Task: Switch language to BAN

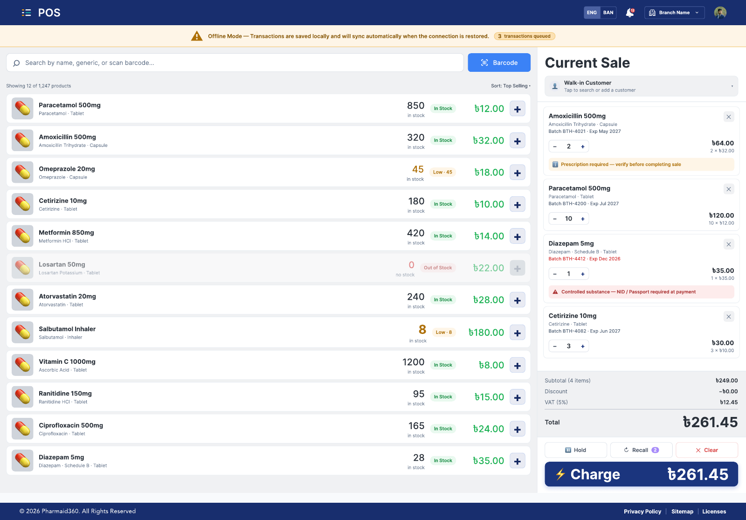Action: pyautogui.click(x=608, y=13)
